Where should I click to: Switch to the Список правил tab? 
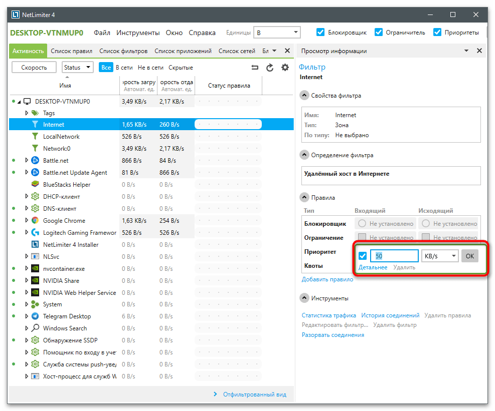tap(71, 51)
